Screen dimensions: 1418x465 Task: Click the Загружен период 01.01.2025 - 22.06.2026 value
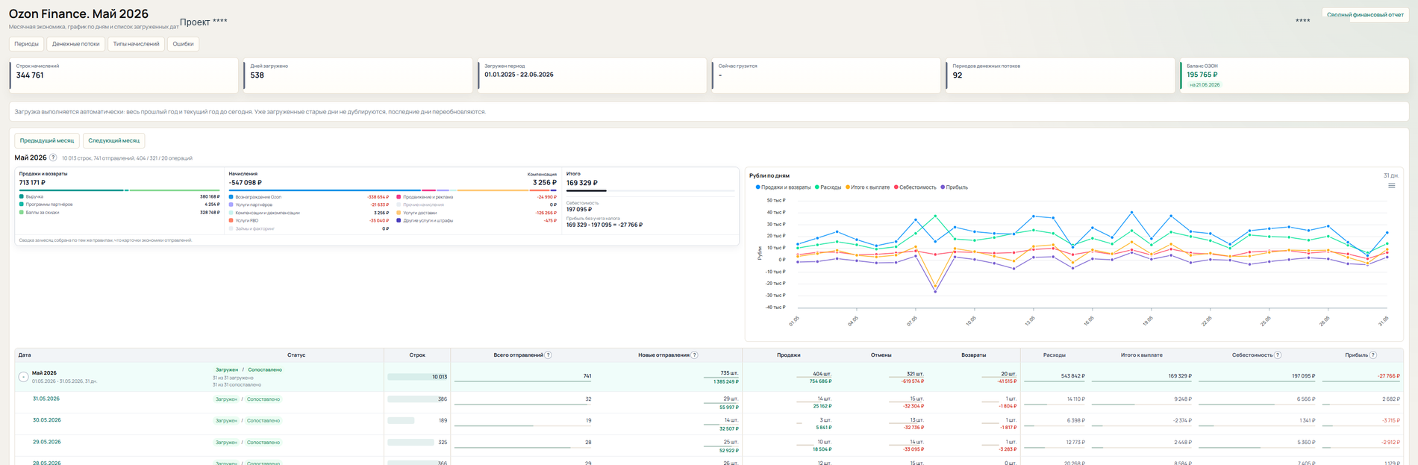(519, 75)
